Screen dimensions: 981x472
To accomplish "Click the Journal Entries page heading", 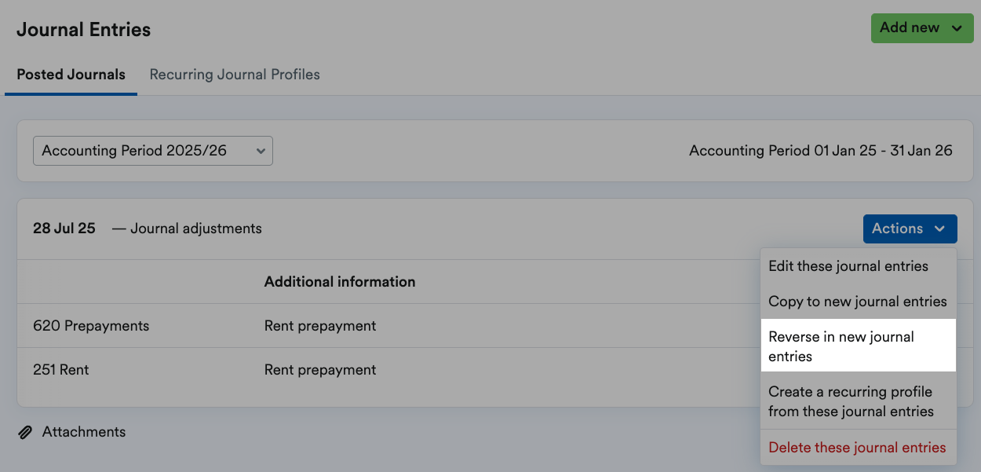I will tap(84, 30).
